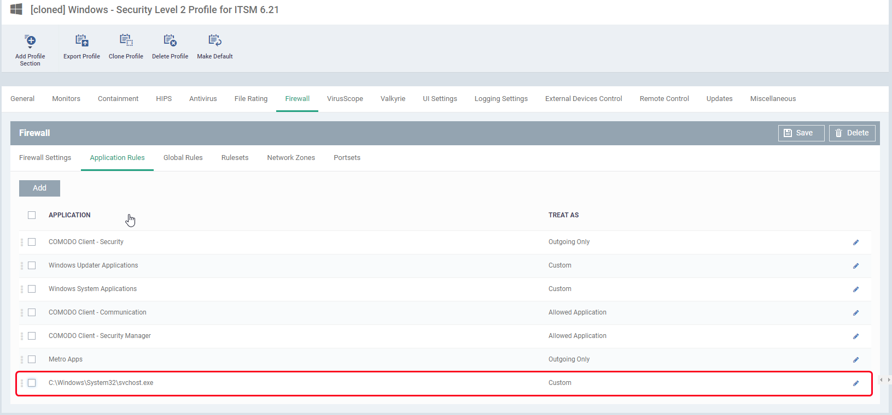
Task: Open the Rulesets sub-tab
Action: click(x=235, y=158)
